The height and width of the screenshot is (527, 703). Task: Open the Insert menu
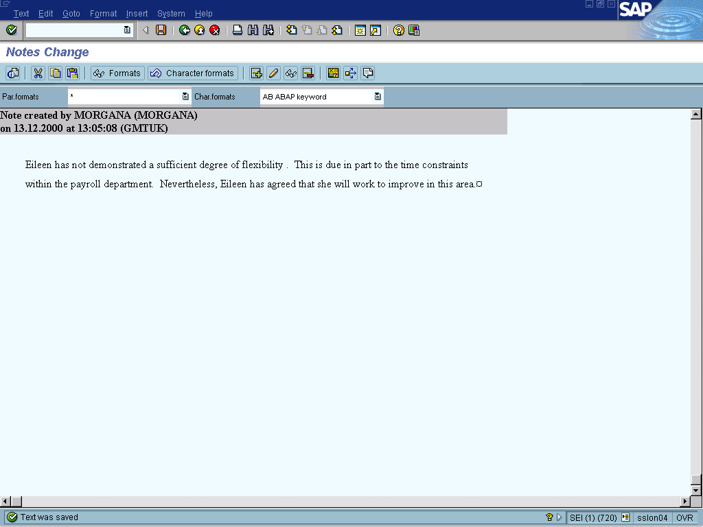137,14
